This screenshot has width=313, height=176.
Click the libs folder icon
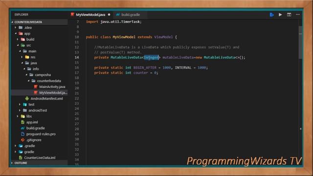[x=23, y=116]
